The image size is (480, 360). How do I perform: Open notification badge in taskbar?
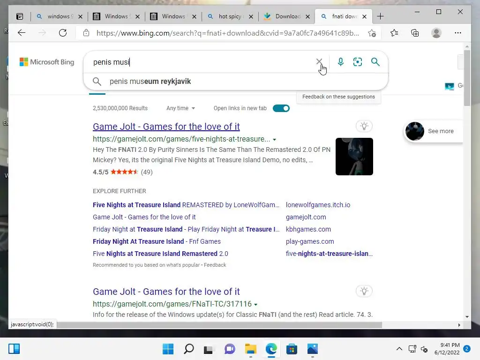pyautogui.click(x=467, y=349)
